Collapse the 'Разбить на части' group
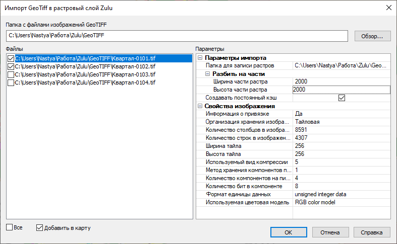Screen dimensions: 397x244 [207, 74]
